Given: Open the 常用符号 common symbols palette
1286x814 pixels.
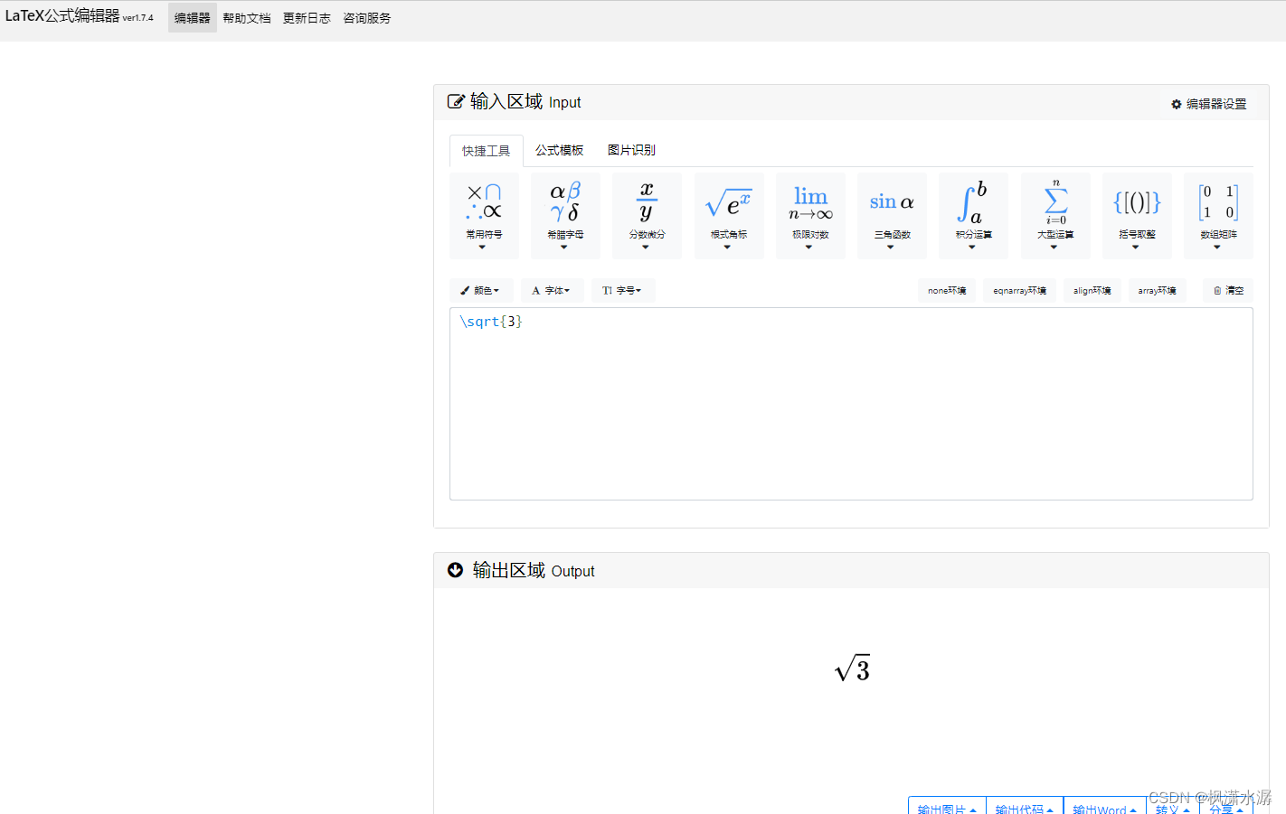Looking at the screenshot, I should 484,216.
